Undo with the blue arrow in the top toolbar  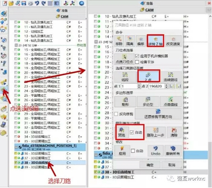pyautogui.click(x=37, y=3)
